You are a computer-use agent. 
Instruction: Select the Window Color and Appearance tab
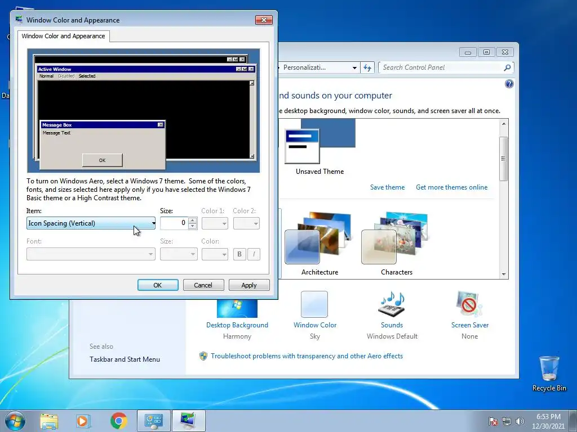63,36
